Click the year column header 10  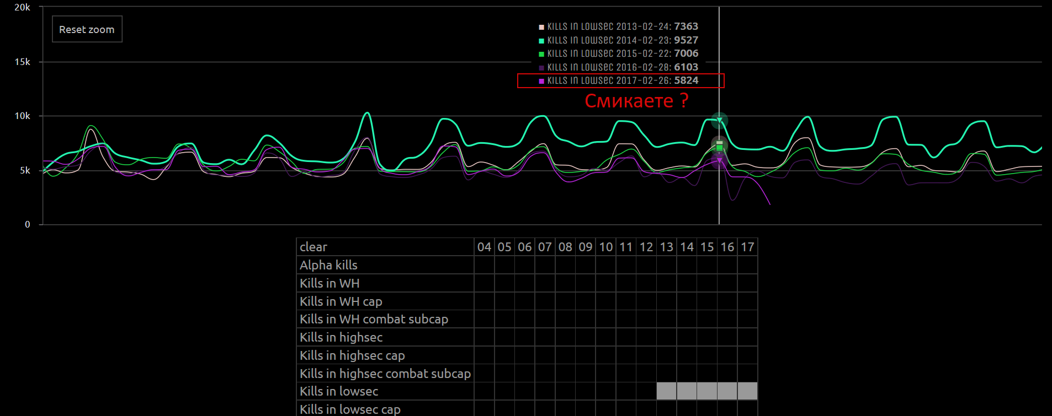[x=606, y=247]
